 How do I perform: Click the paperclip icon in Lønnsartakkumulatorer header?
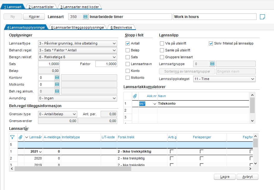tap(135, 96)
